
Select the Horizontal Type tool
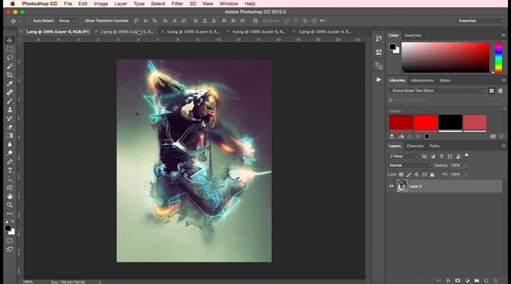pos(10,170)
